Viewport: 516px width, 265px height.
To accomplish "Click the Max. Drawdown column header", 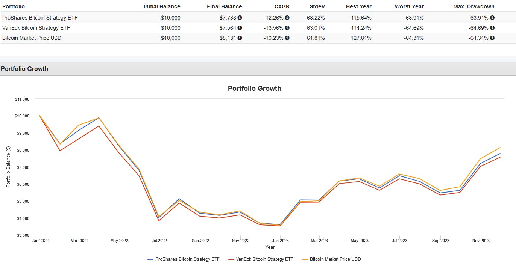I will click(476, 6).
